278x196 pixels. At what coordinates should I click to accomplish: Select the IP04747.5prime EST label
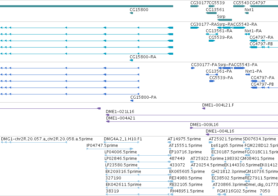pos(102,146)
